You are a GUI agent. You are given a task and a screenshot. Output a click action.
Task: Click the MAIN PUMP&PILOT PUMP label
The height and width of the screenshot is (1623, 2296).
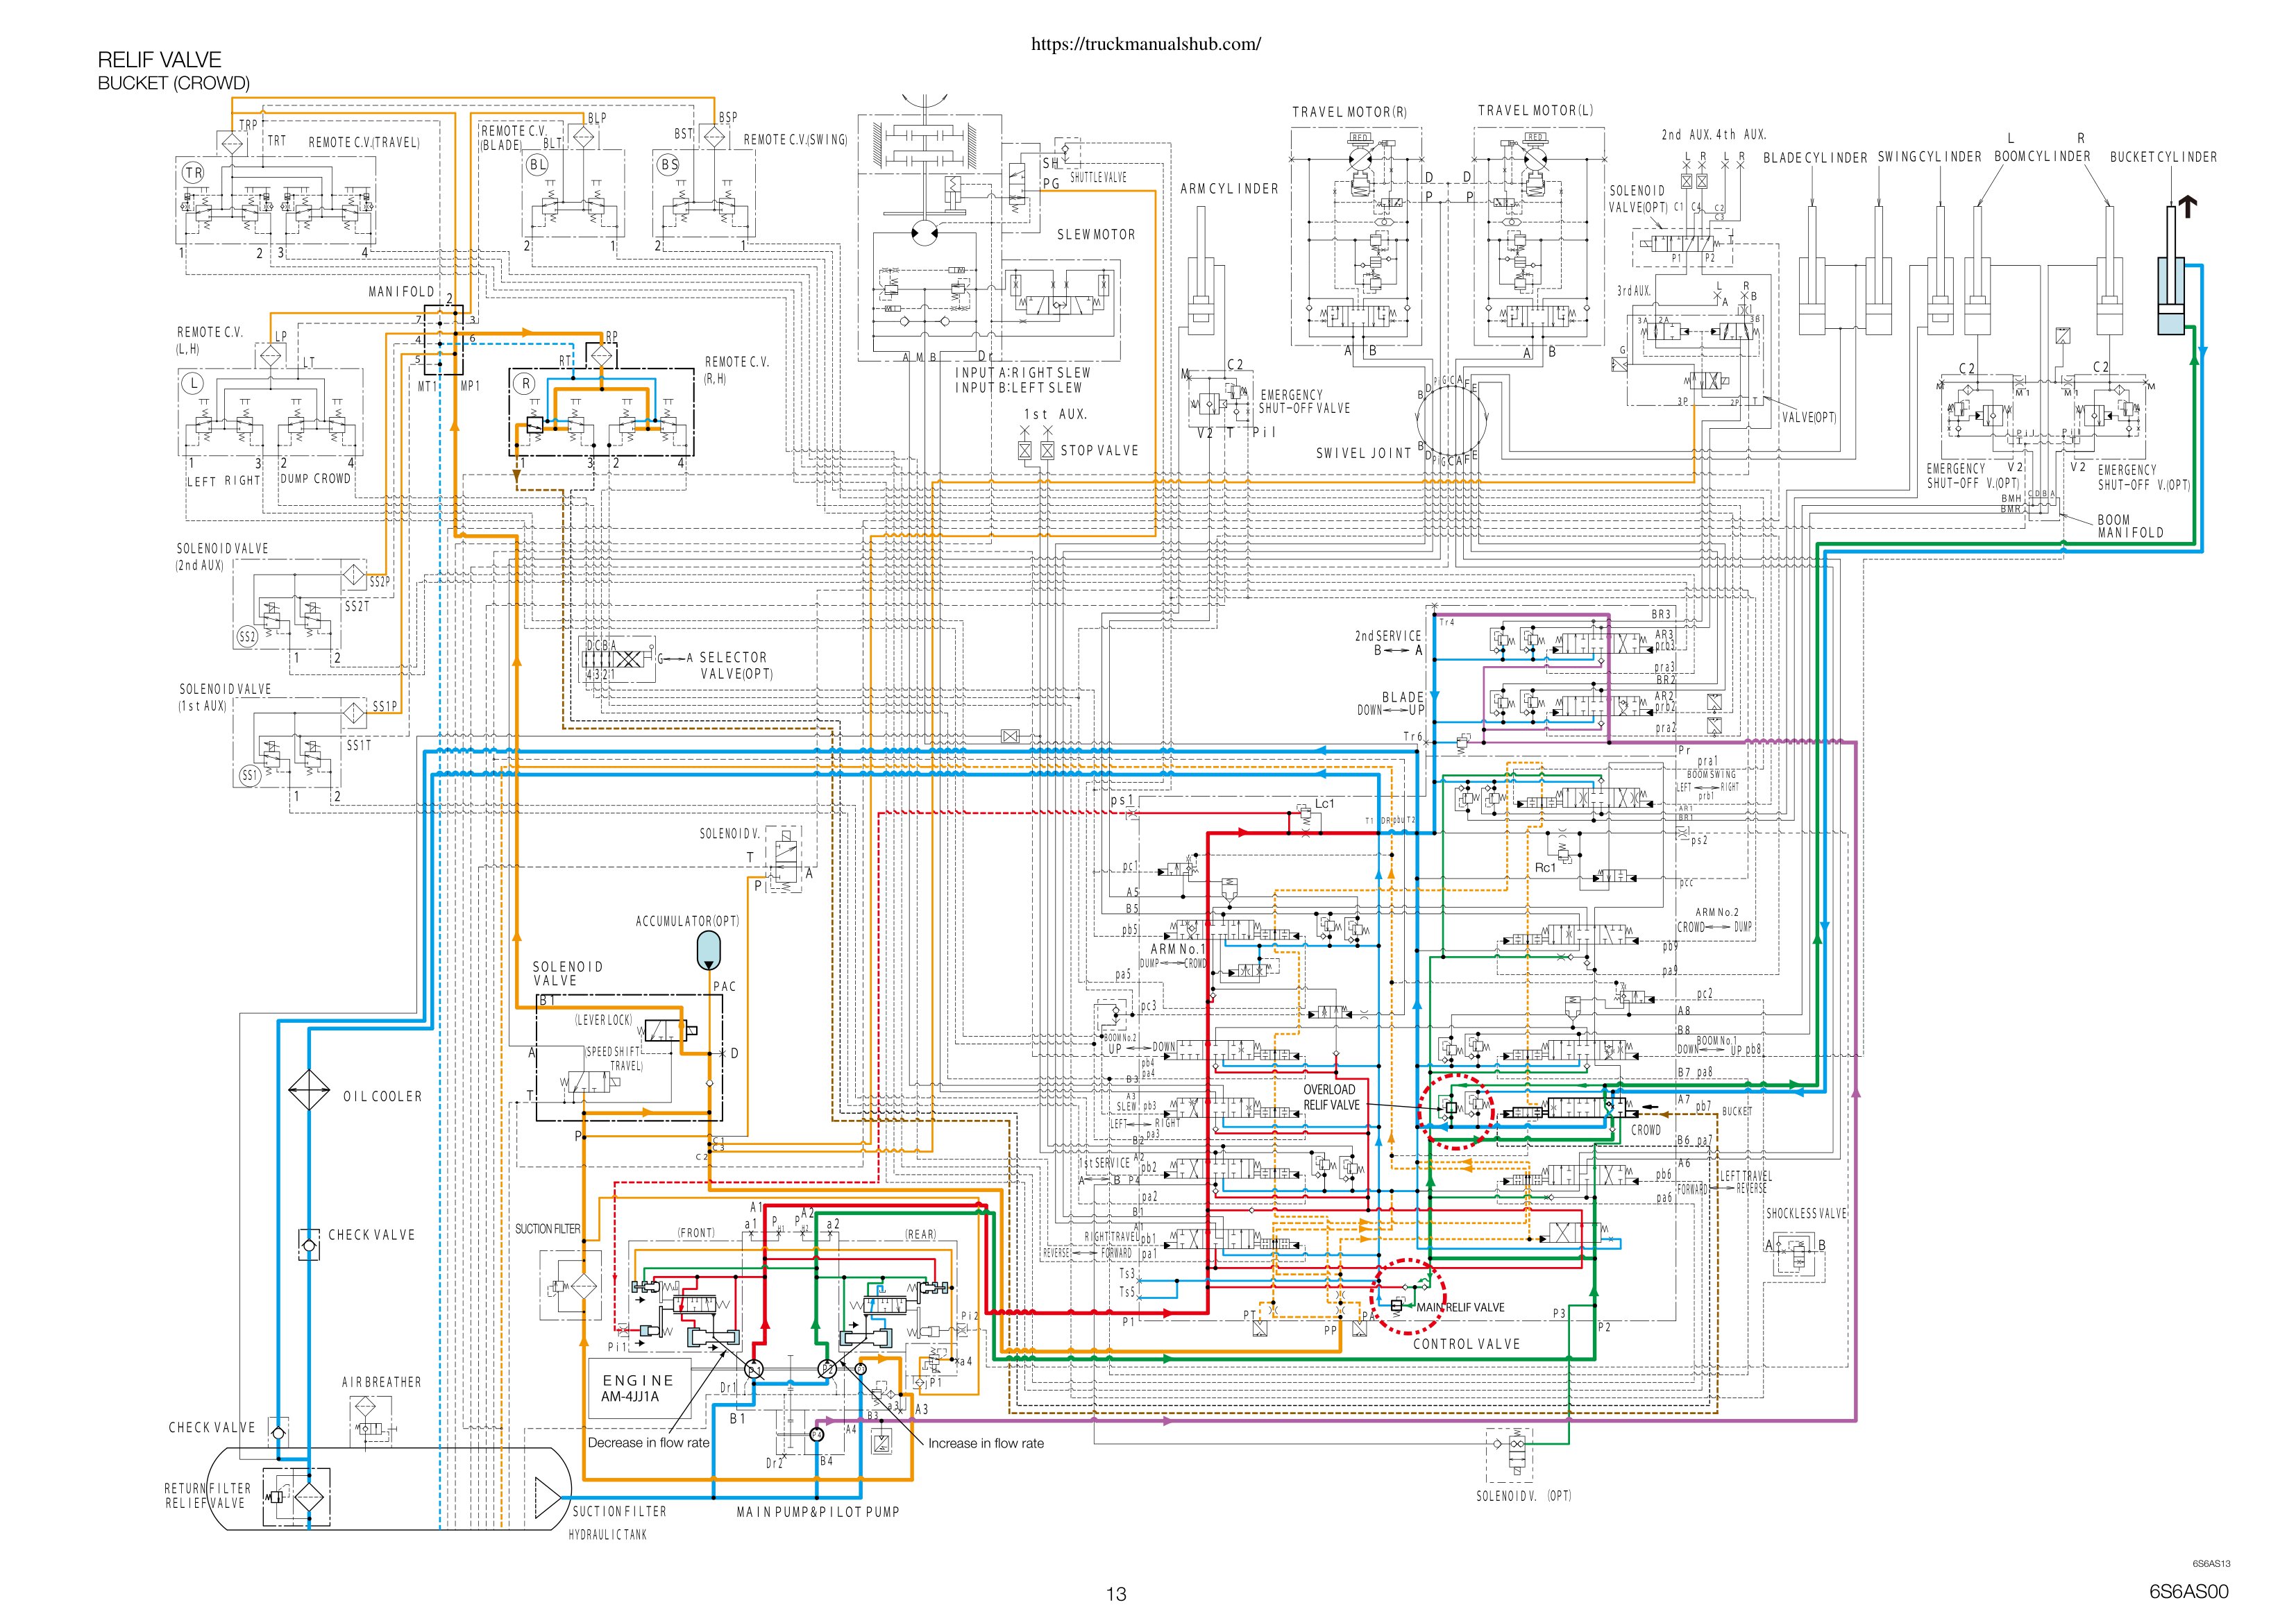818,1512
